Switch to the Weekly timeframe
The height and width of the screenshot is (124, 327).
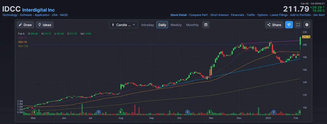click(x=176, y=25)
